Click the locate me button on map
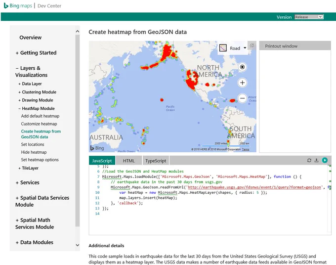 point(242,67)
